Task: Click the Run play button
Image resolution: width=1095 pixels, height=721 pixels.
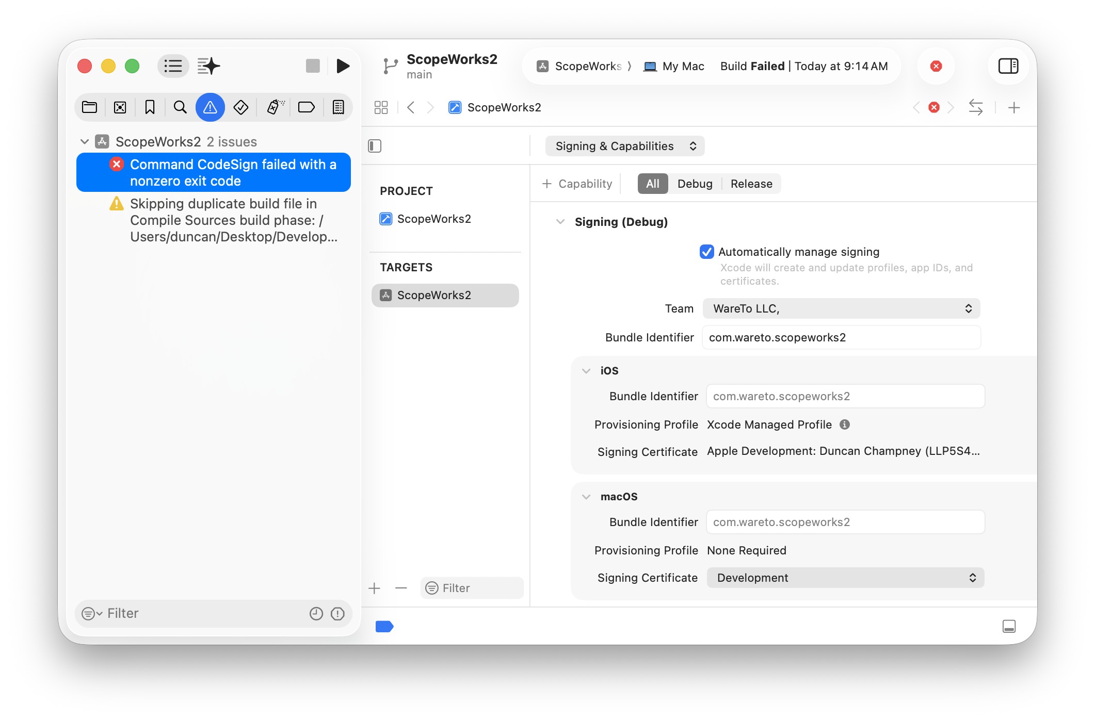Action: (x=343, y=66)
